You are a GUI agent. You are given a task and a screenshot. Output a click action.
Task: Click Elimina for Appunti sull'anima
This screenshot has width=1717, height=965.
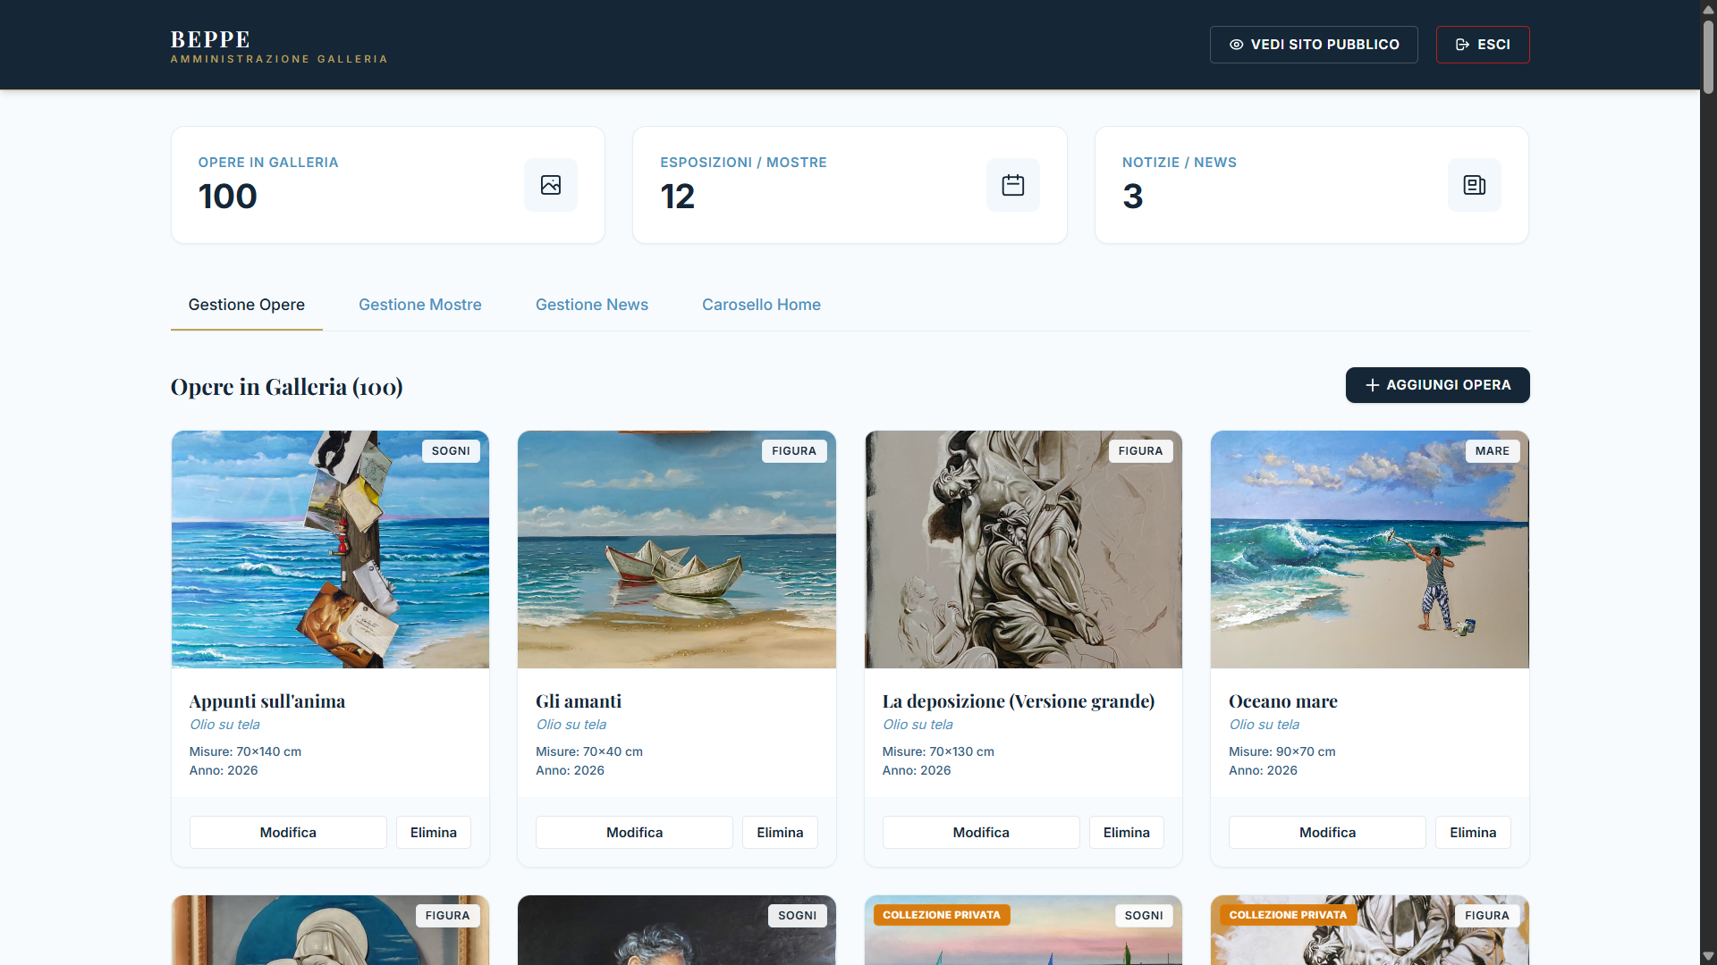pos(434,832)
